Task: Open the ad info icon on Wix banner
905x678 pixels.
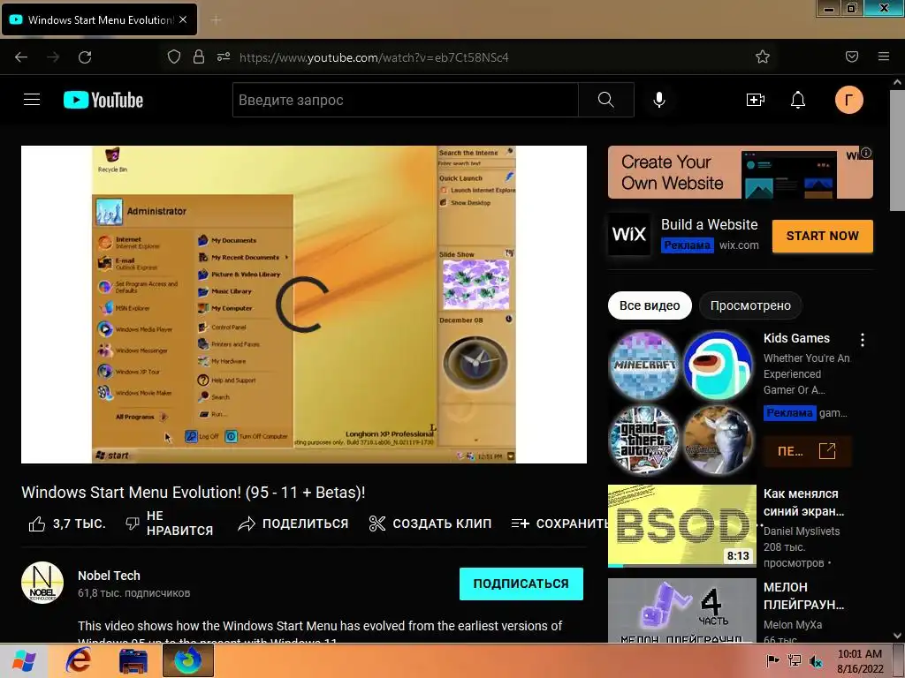Action: pyautogui.click(x=866, y=153)
